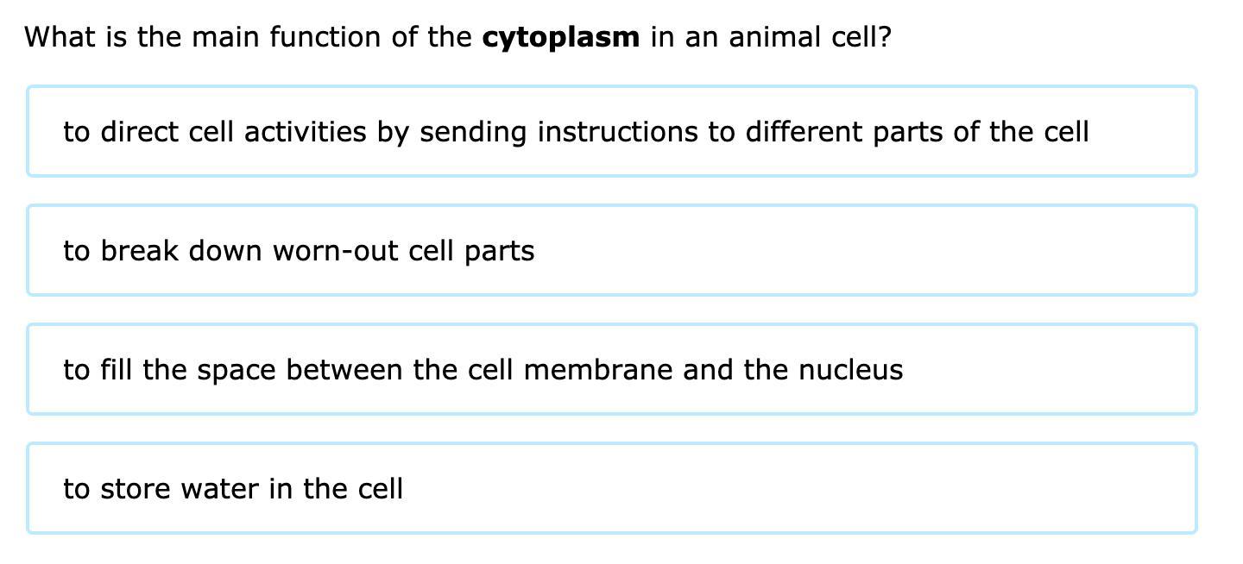Select 'to store water in the cell'

click(x=233, y=489)
